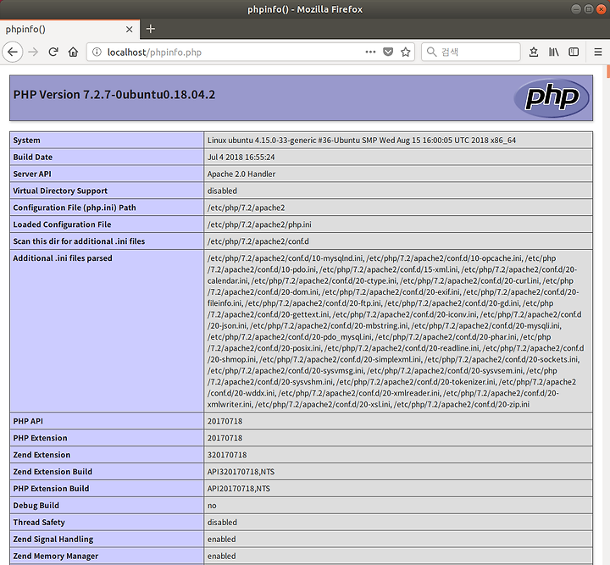This screenshot has width=610, height=565.
Task: Select Configuration File (php.ini) Path label
Action: (x=75, y=208)
